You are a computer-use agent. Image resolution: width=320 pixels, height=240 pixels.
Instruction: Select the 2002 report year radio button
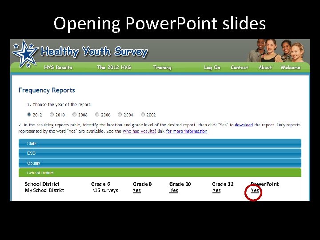click(x=143, y=115)
